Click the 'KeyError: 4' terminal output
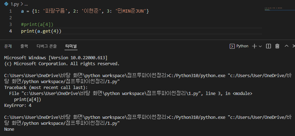Viewport: 295px width, 136px height. 18,106
